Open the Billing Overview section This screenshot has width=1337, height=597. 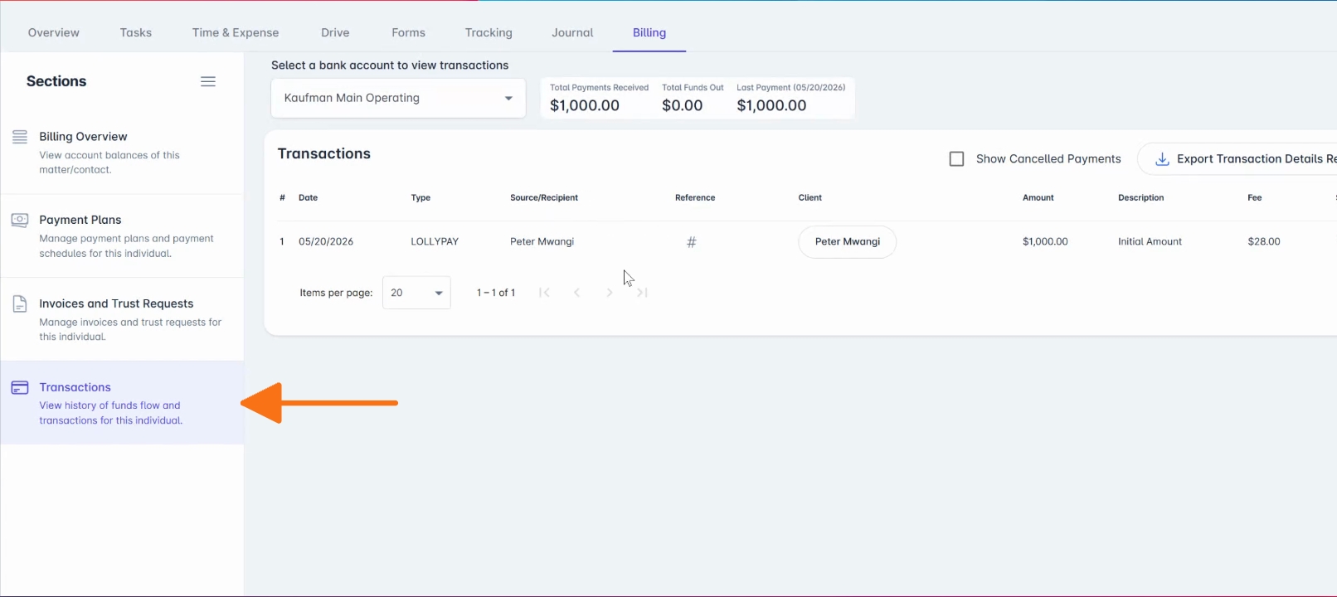(x=122, y=153)
